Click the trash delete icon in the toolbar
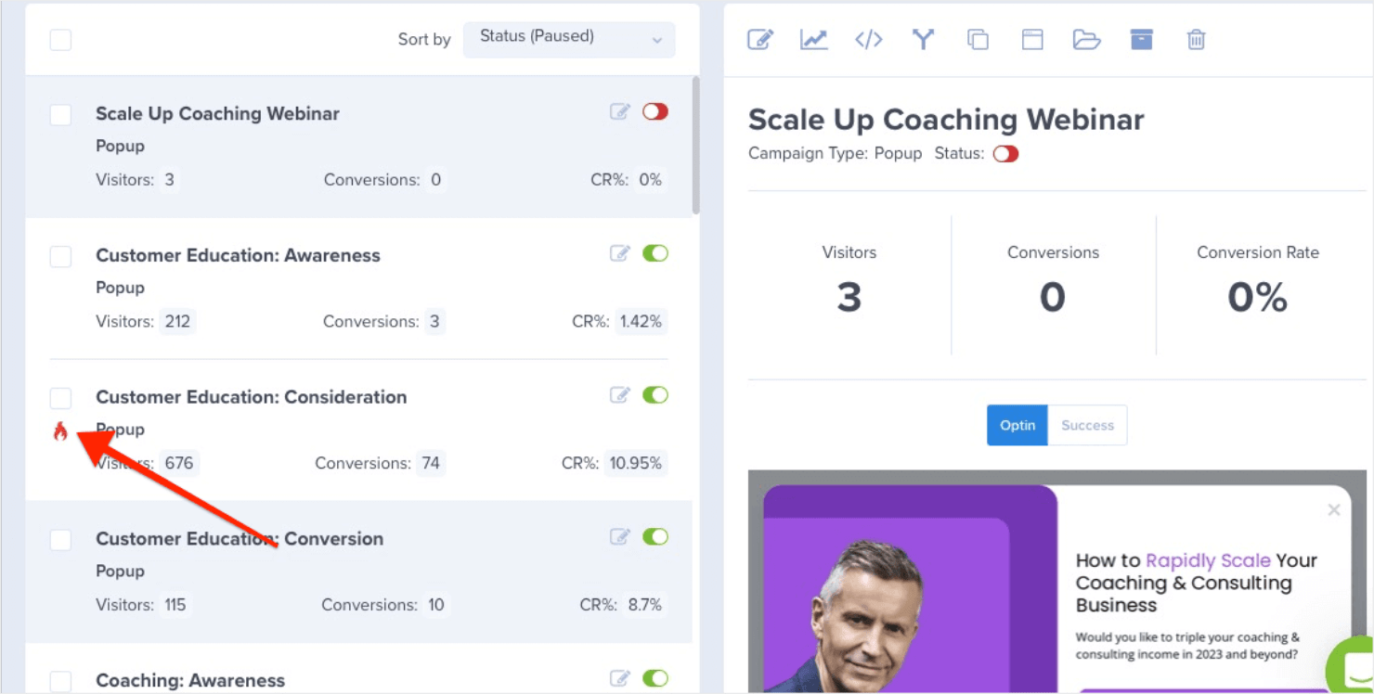1374x694 pixels. tap(1196, 40)
